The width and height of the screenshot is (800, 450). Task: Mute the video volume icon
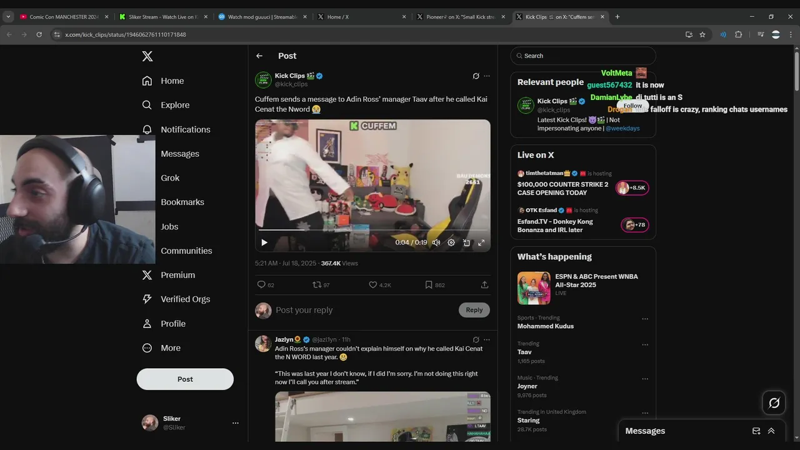point(436,242)
